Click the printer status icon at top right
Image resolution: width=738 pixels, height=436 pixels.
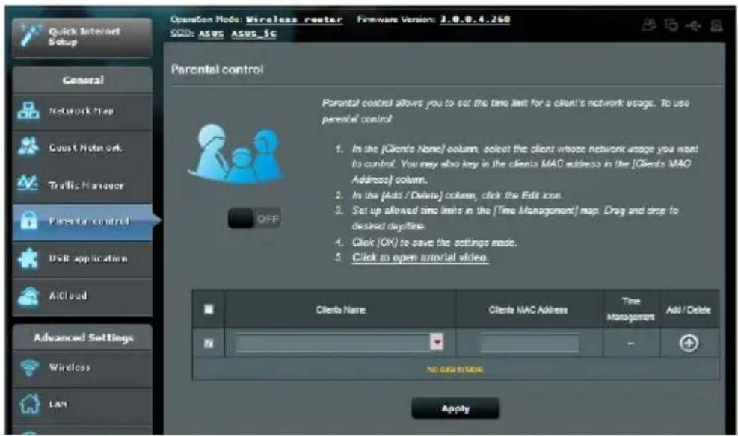pos(716,25)
